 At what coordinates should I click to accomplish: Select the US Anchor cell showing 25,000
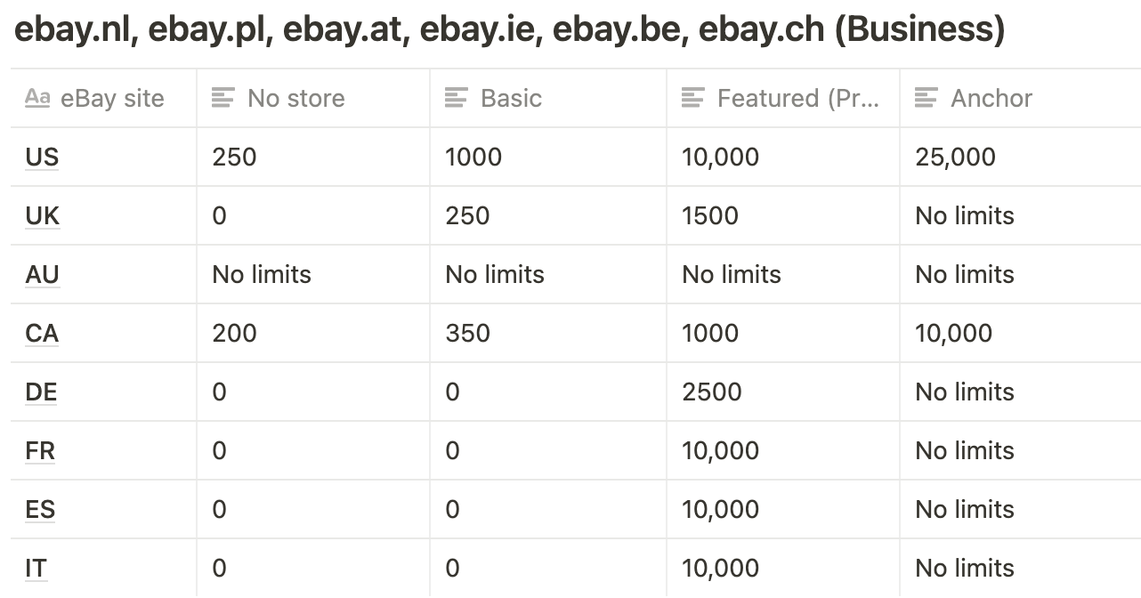click(x=1020, y=157)
